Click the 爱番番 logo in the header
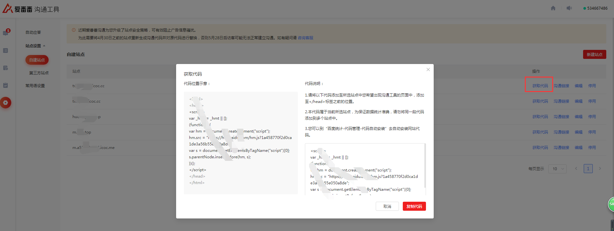The image size is (614, 231). [x=18, y=9]
